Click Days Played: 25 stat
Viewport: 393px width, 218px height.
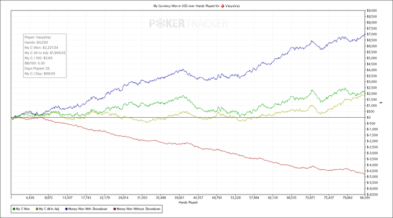pyautogui.click(x=37, y=68)
